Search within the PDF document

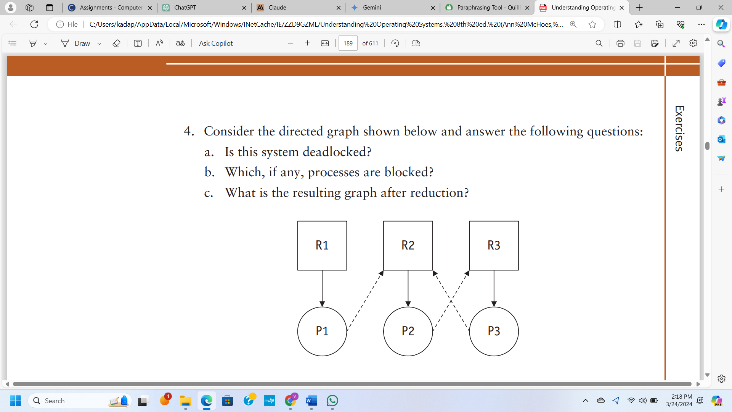click(599, 43)
